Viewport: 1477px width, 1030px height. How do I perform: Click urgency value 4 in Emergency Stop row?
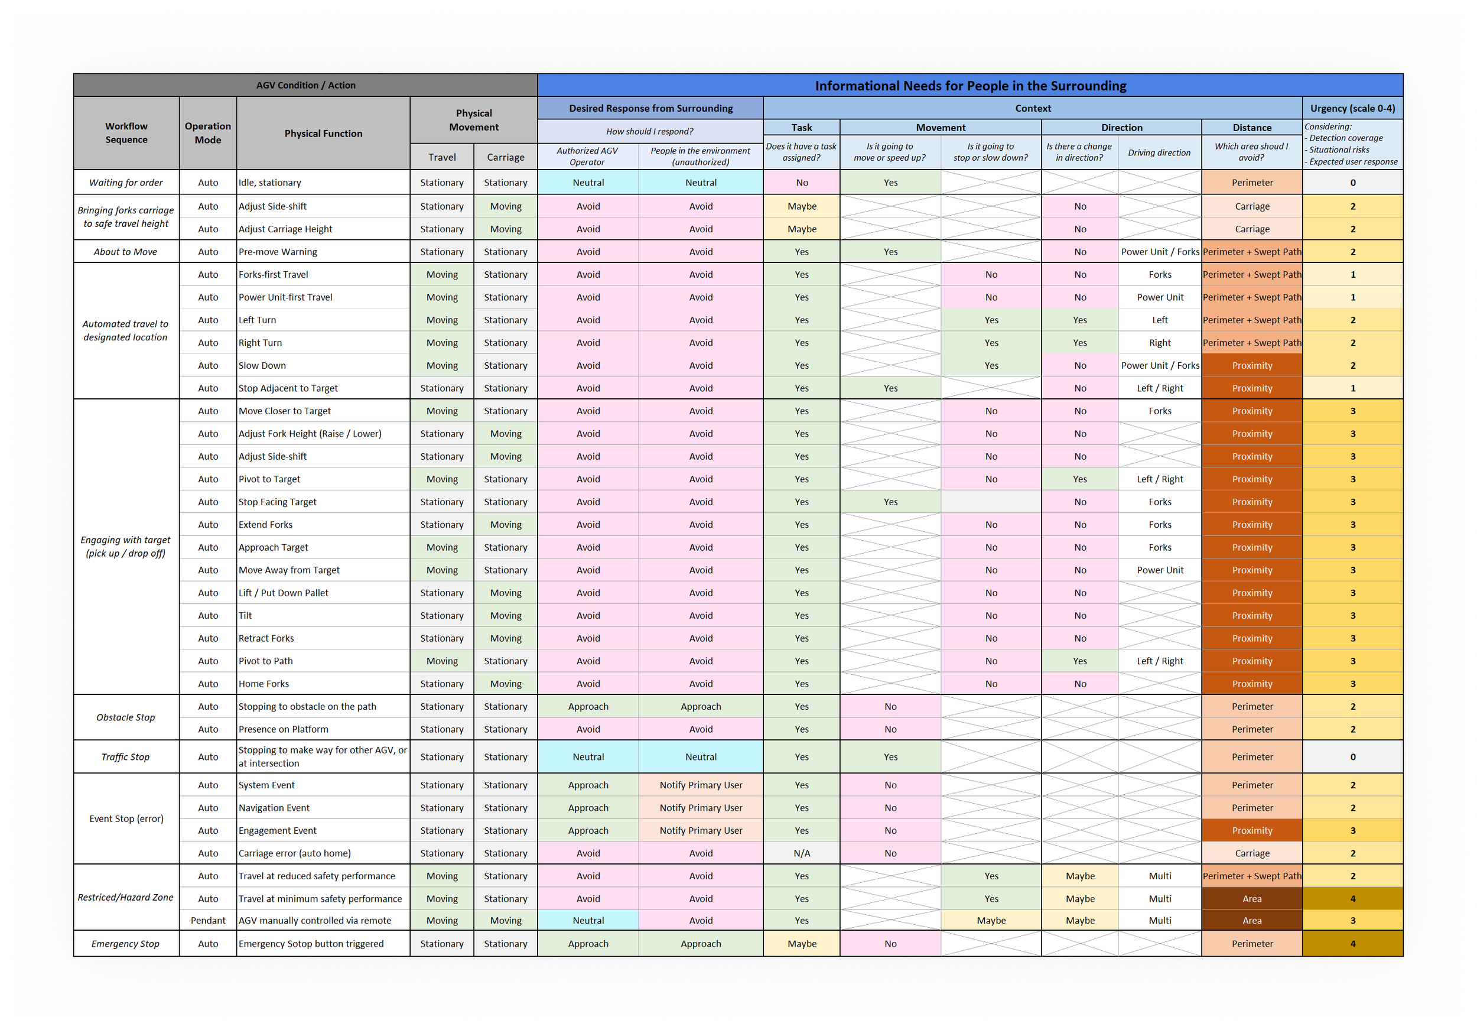(x=1352, y=943)
